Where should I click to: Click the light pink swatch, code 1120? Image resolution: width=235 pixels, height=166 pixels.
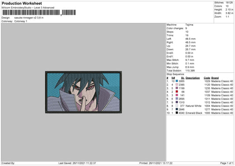177,85
